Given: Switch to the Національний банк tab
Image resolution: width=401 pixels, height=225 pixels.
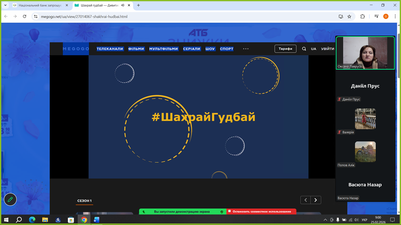Looking at the screenshot, I should click(40, 5).
